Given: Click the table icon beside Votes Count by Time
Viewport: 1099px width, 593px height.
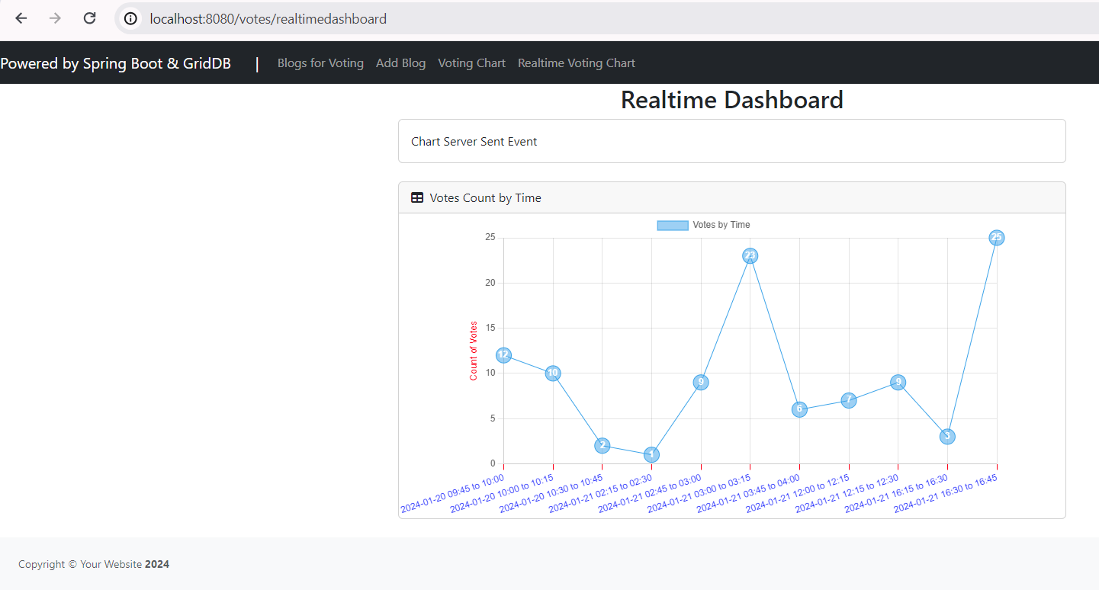Looking at the screenshot, I should tap(417, 198).
